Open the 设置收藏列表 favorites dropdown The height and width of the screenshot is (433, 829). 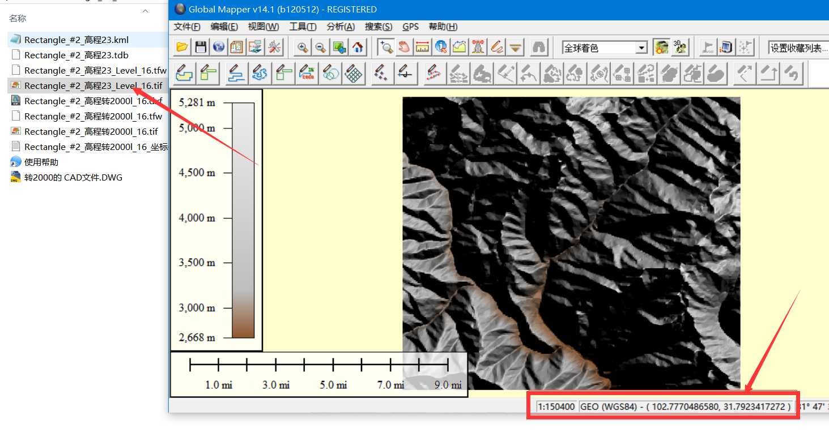click(x=798, y=48)
